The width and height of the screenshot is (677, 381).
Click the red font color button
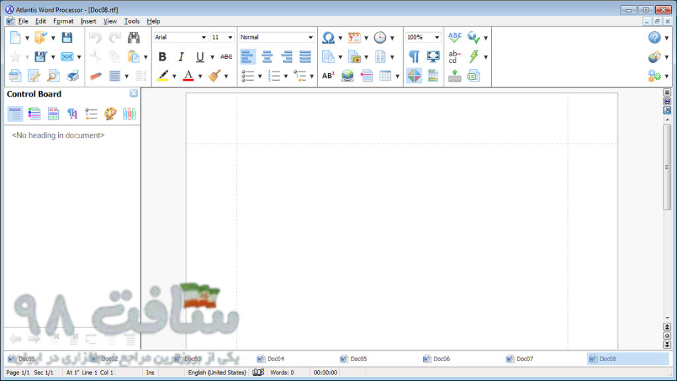point(188,76)
